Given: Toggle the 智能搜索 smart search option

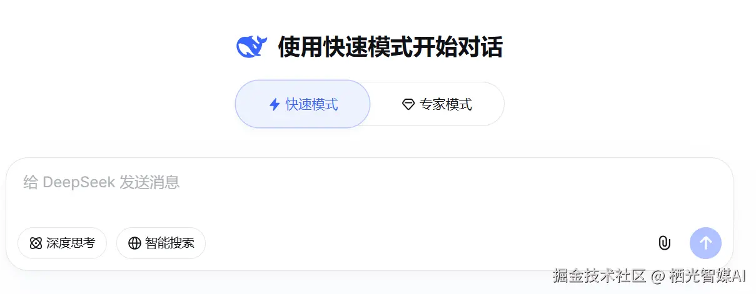Looking at the screenshot, I should pos(161,243).
